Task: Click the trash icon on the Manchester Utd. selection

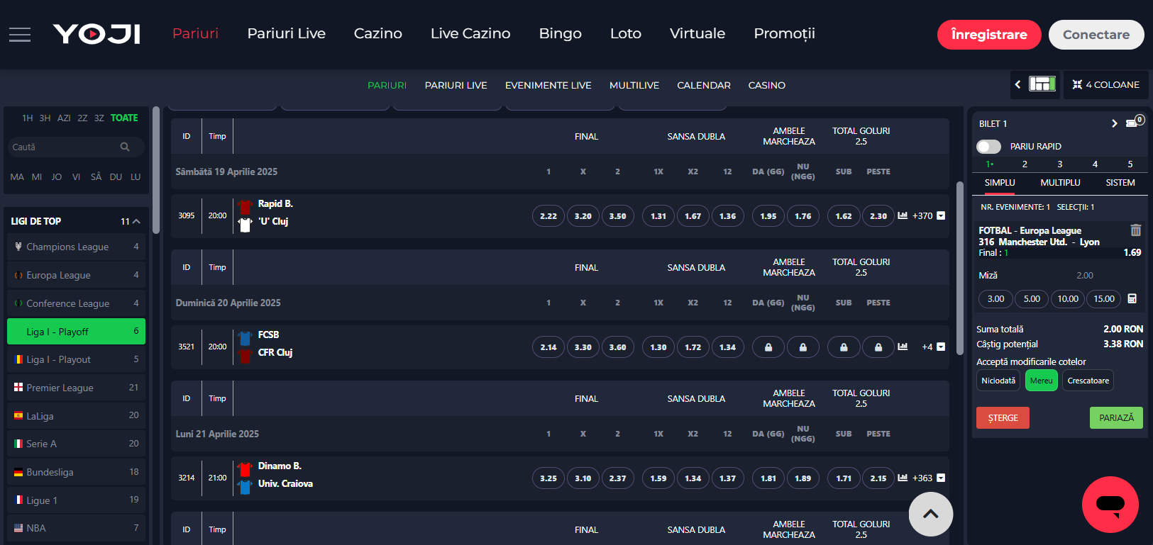Action: pos(1135,230)
